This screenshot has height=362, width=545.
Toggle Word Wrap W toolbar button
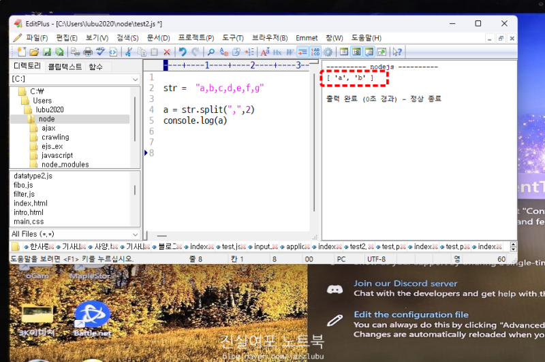pyautogui.click(x=290, y=52)
